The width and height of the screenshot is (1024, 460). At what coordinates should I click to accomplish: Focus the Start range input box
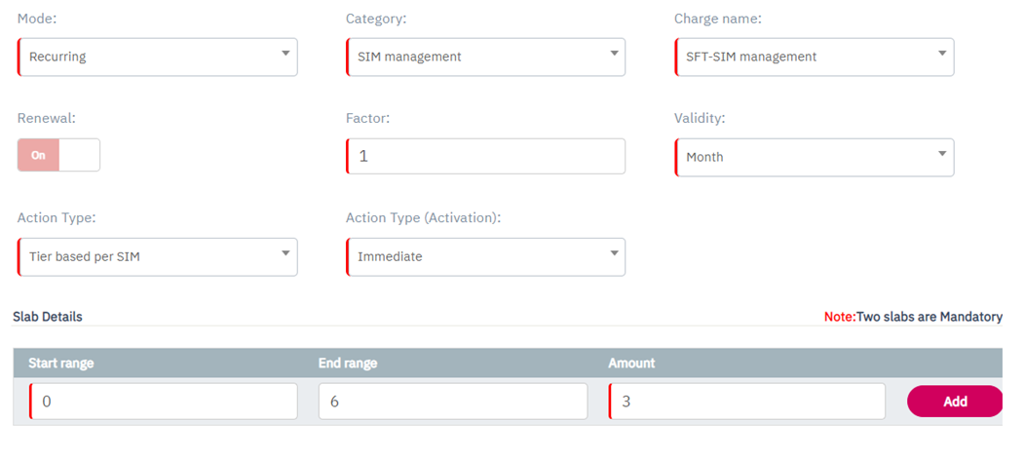[x=164, y=401]
